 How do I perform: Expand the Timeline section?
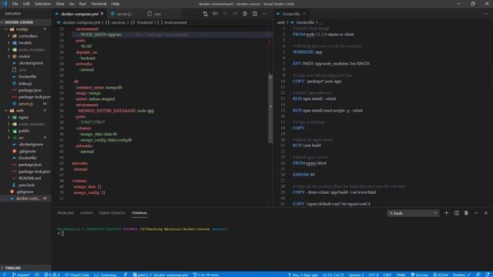25,268
